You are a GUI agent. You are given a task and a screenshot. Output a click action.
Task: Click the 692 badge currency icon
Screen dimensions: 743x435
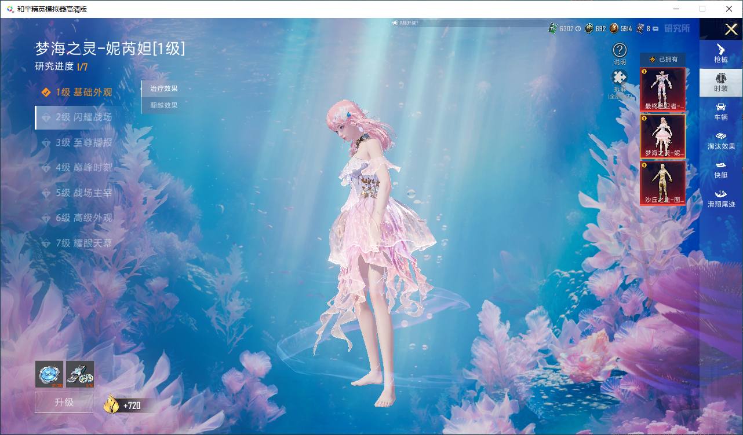(589, 28)
